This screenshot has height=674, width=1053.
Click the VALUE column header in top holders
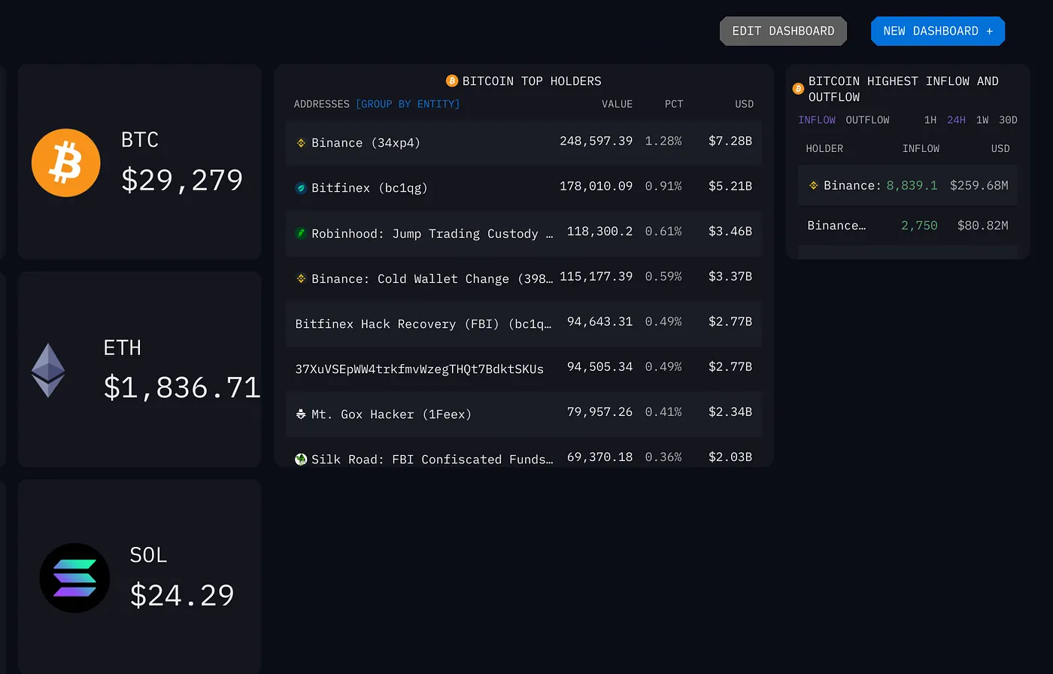(617, 104)
